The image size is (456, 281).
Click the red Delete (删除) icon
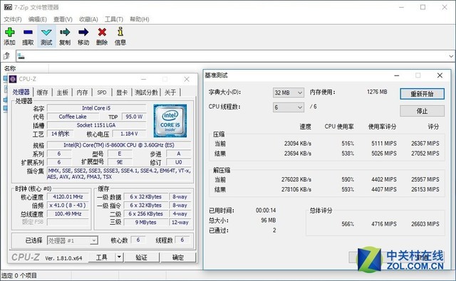pyautogui.click(x=102, y=32)
